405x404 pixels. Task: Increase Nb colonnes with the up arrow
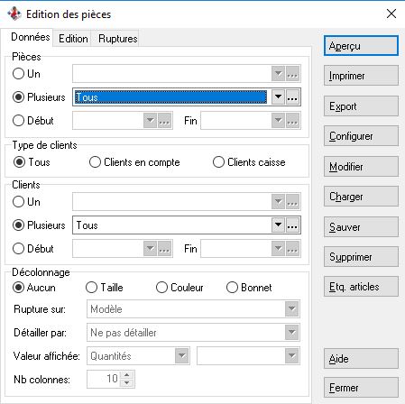tap(127, 375)
